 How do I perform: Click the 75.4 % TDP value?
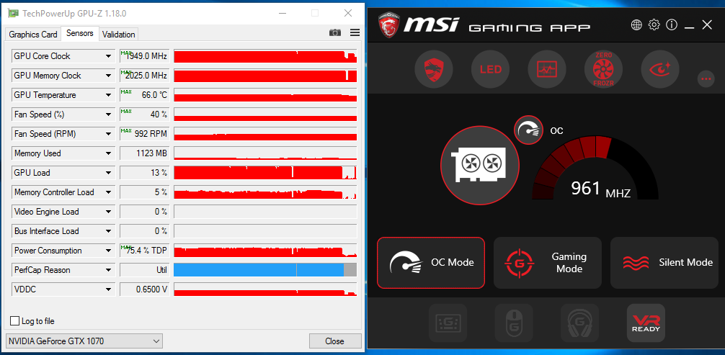point(144,251)
